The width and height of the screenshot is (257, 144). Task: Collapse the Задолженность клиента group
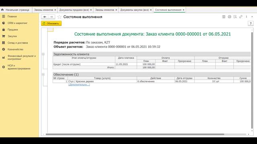click(x=43, y=54)
